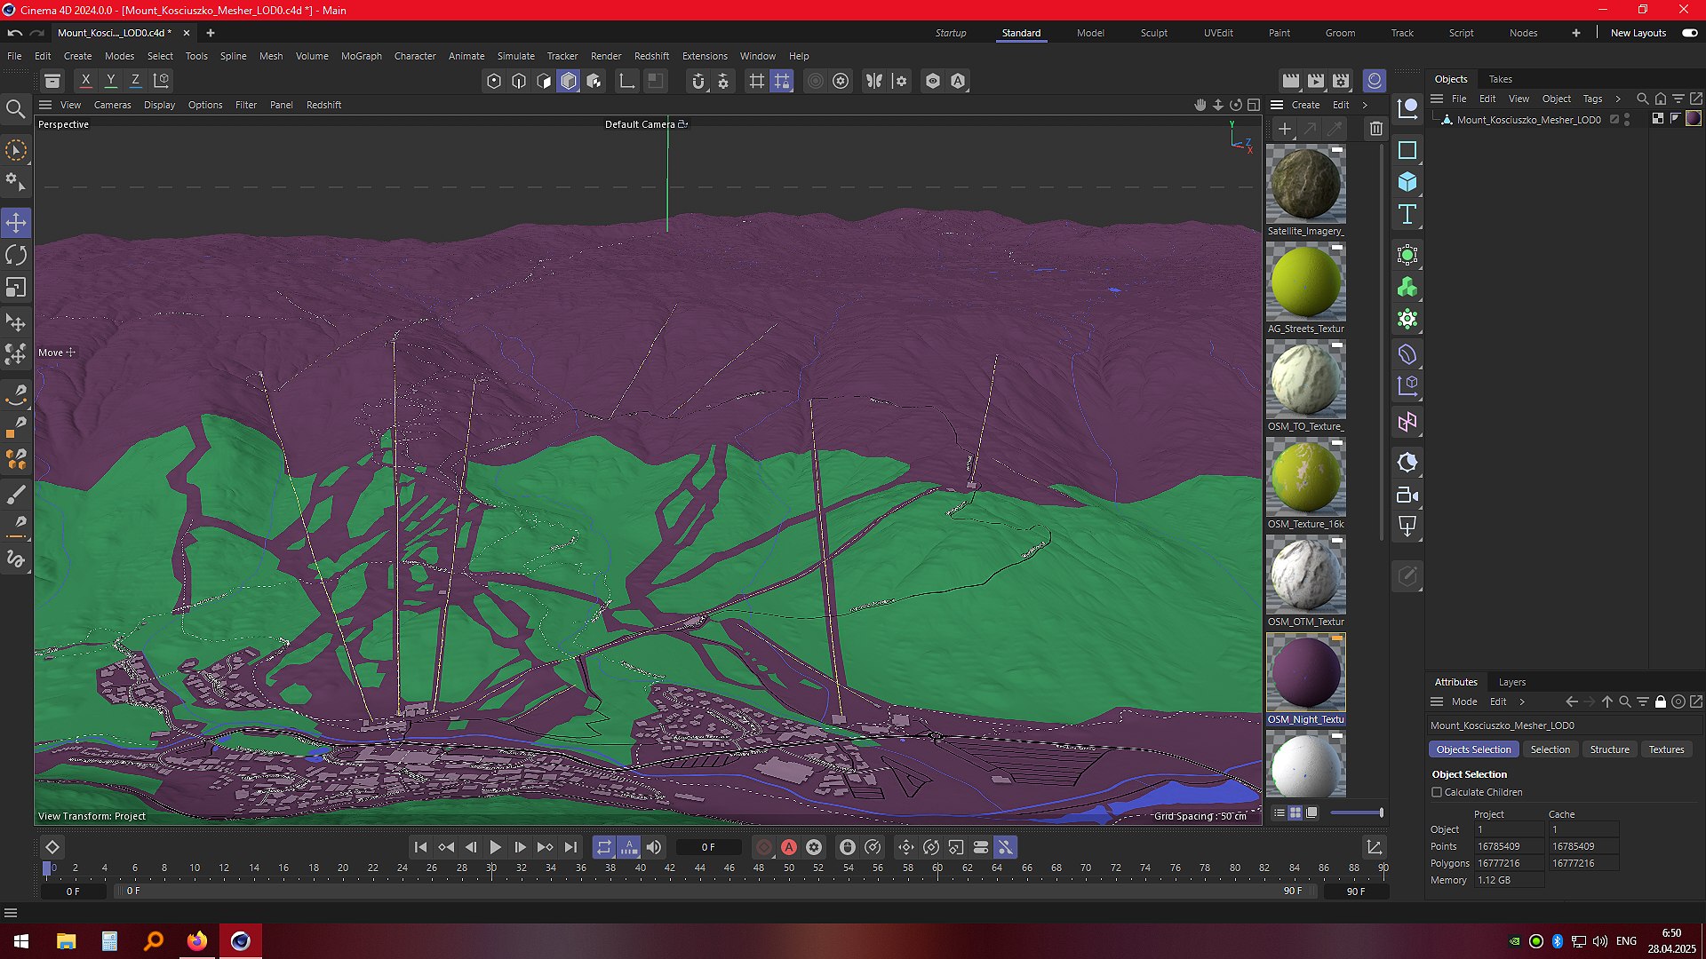Screen dimensions: 1706x959
Task: Open the MoGraph menu
Action: pos(361,56)
